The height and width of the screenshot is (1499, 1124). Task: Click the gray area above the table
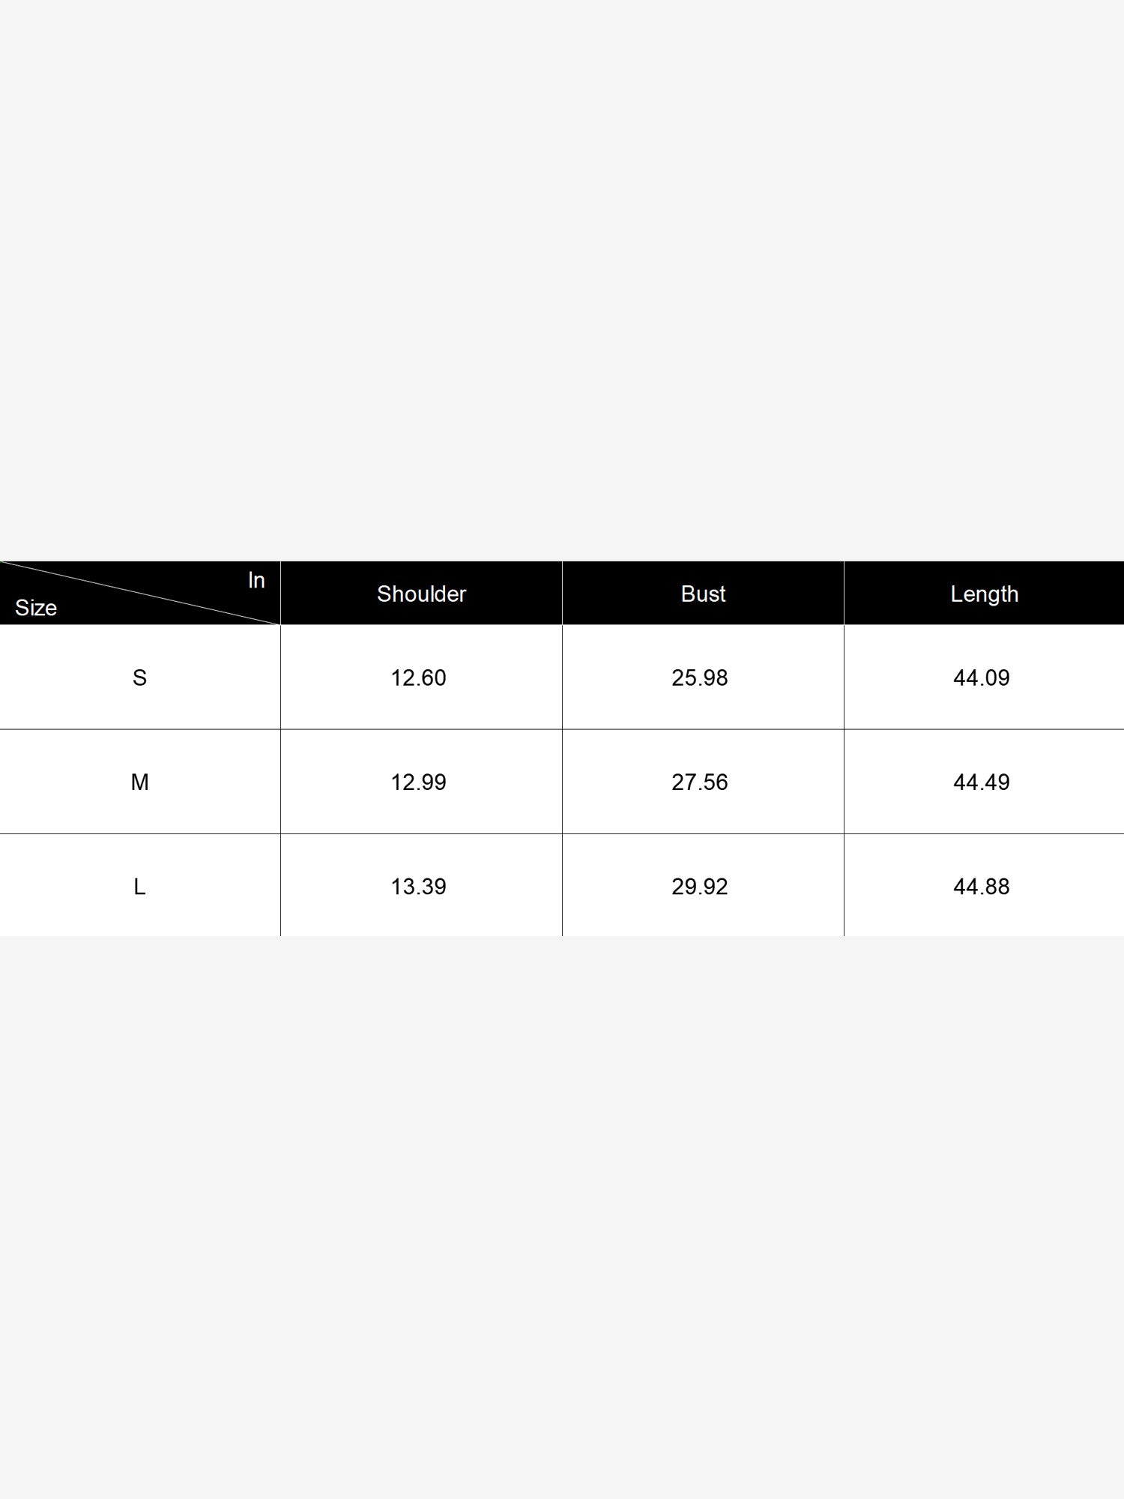(562, 280)
